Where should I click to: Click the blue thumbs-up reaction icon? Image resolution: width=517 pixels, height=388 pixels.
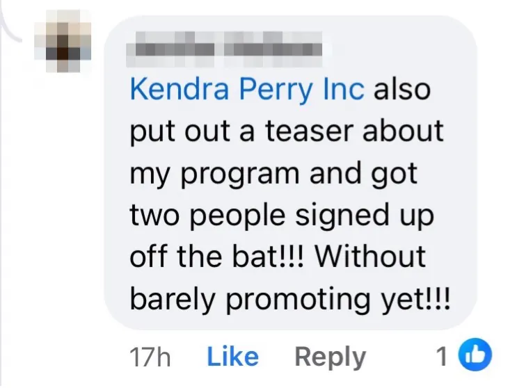(477, 356)
